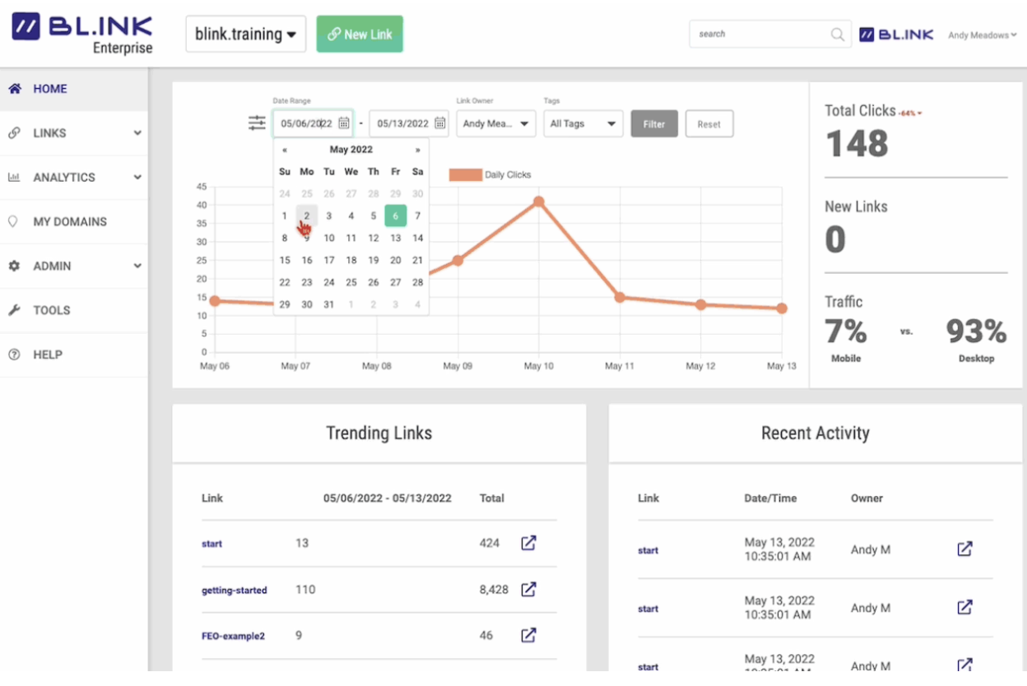Select May 31 in the calendar
This screenshot has height=686, width=1027.
[x=329, y=304]
